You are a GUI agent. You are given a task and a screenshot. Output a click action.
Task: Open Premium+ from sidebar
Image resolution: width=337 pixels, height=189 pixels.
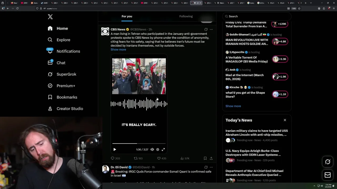[x=61, y=86]
